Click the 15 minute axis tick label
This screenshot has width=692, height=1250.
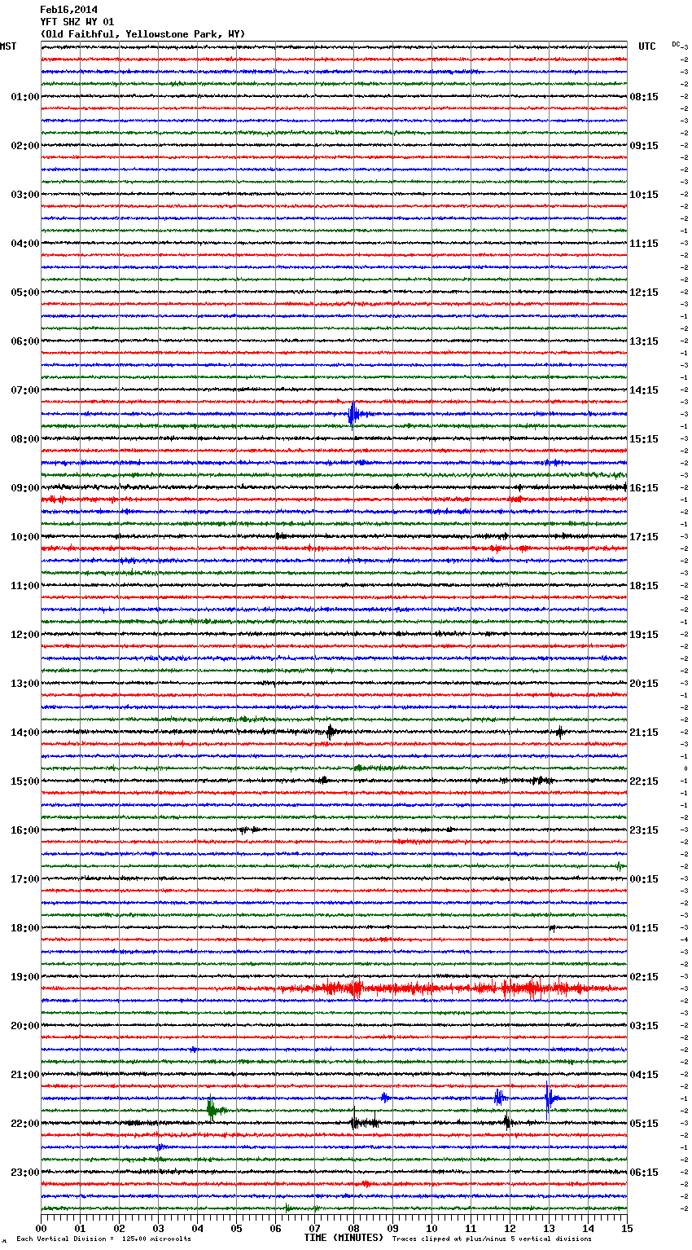pyautogui.click(x=627, y=1229)
